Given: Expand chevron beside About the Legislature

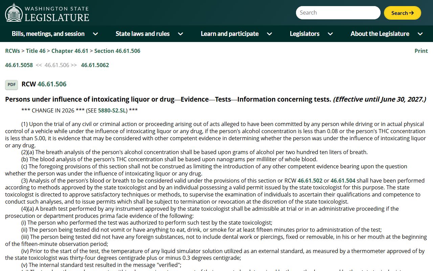Looking at the screenshot, I should coord(420,34).
